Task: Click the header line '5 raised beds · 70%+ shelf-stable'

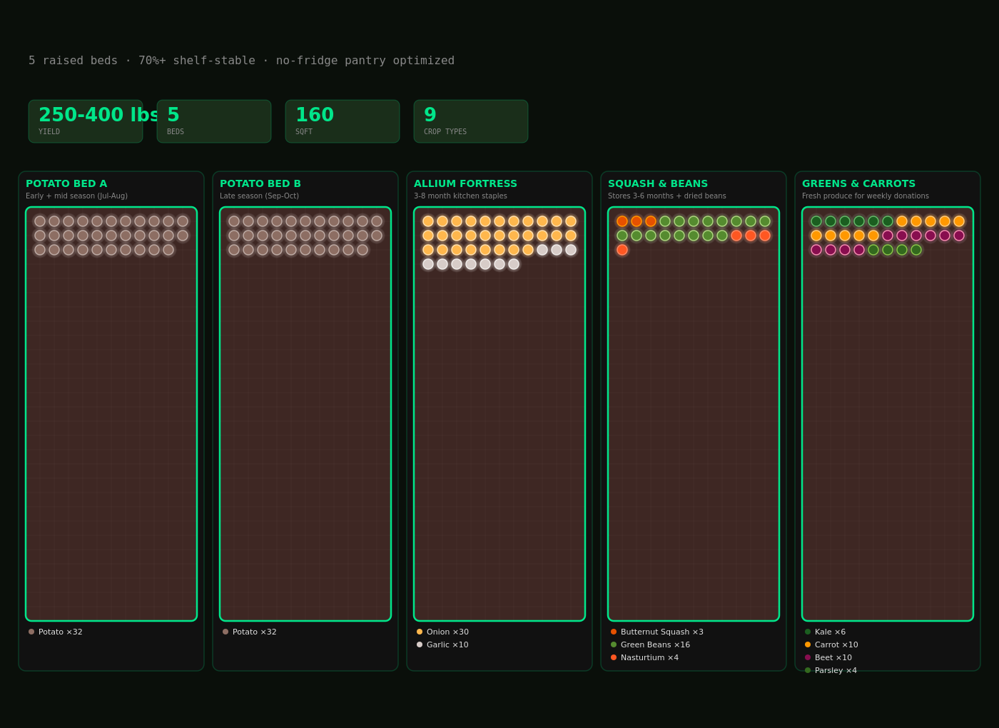Action: point(241,61)
